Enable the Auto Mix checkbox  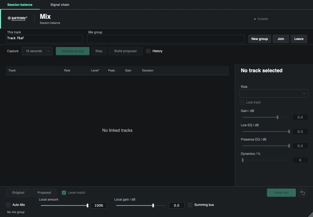click(8, 205)
